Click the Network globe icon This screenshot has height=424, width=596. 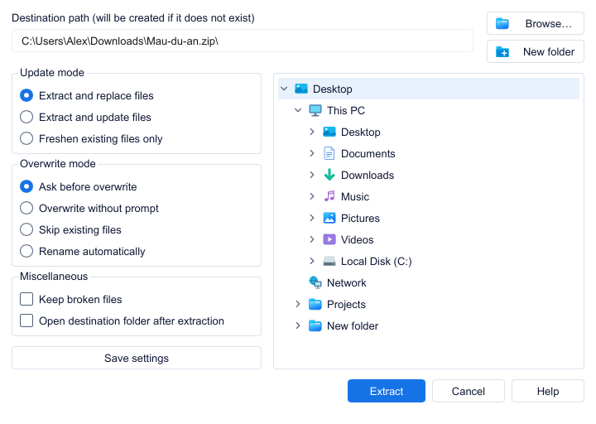(x=315, y=282)
